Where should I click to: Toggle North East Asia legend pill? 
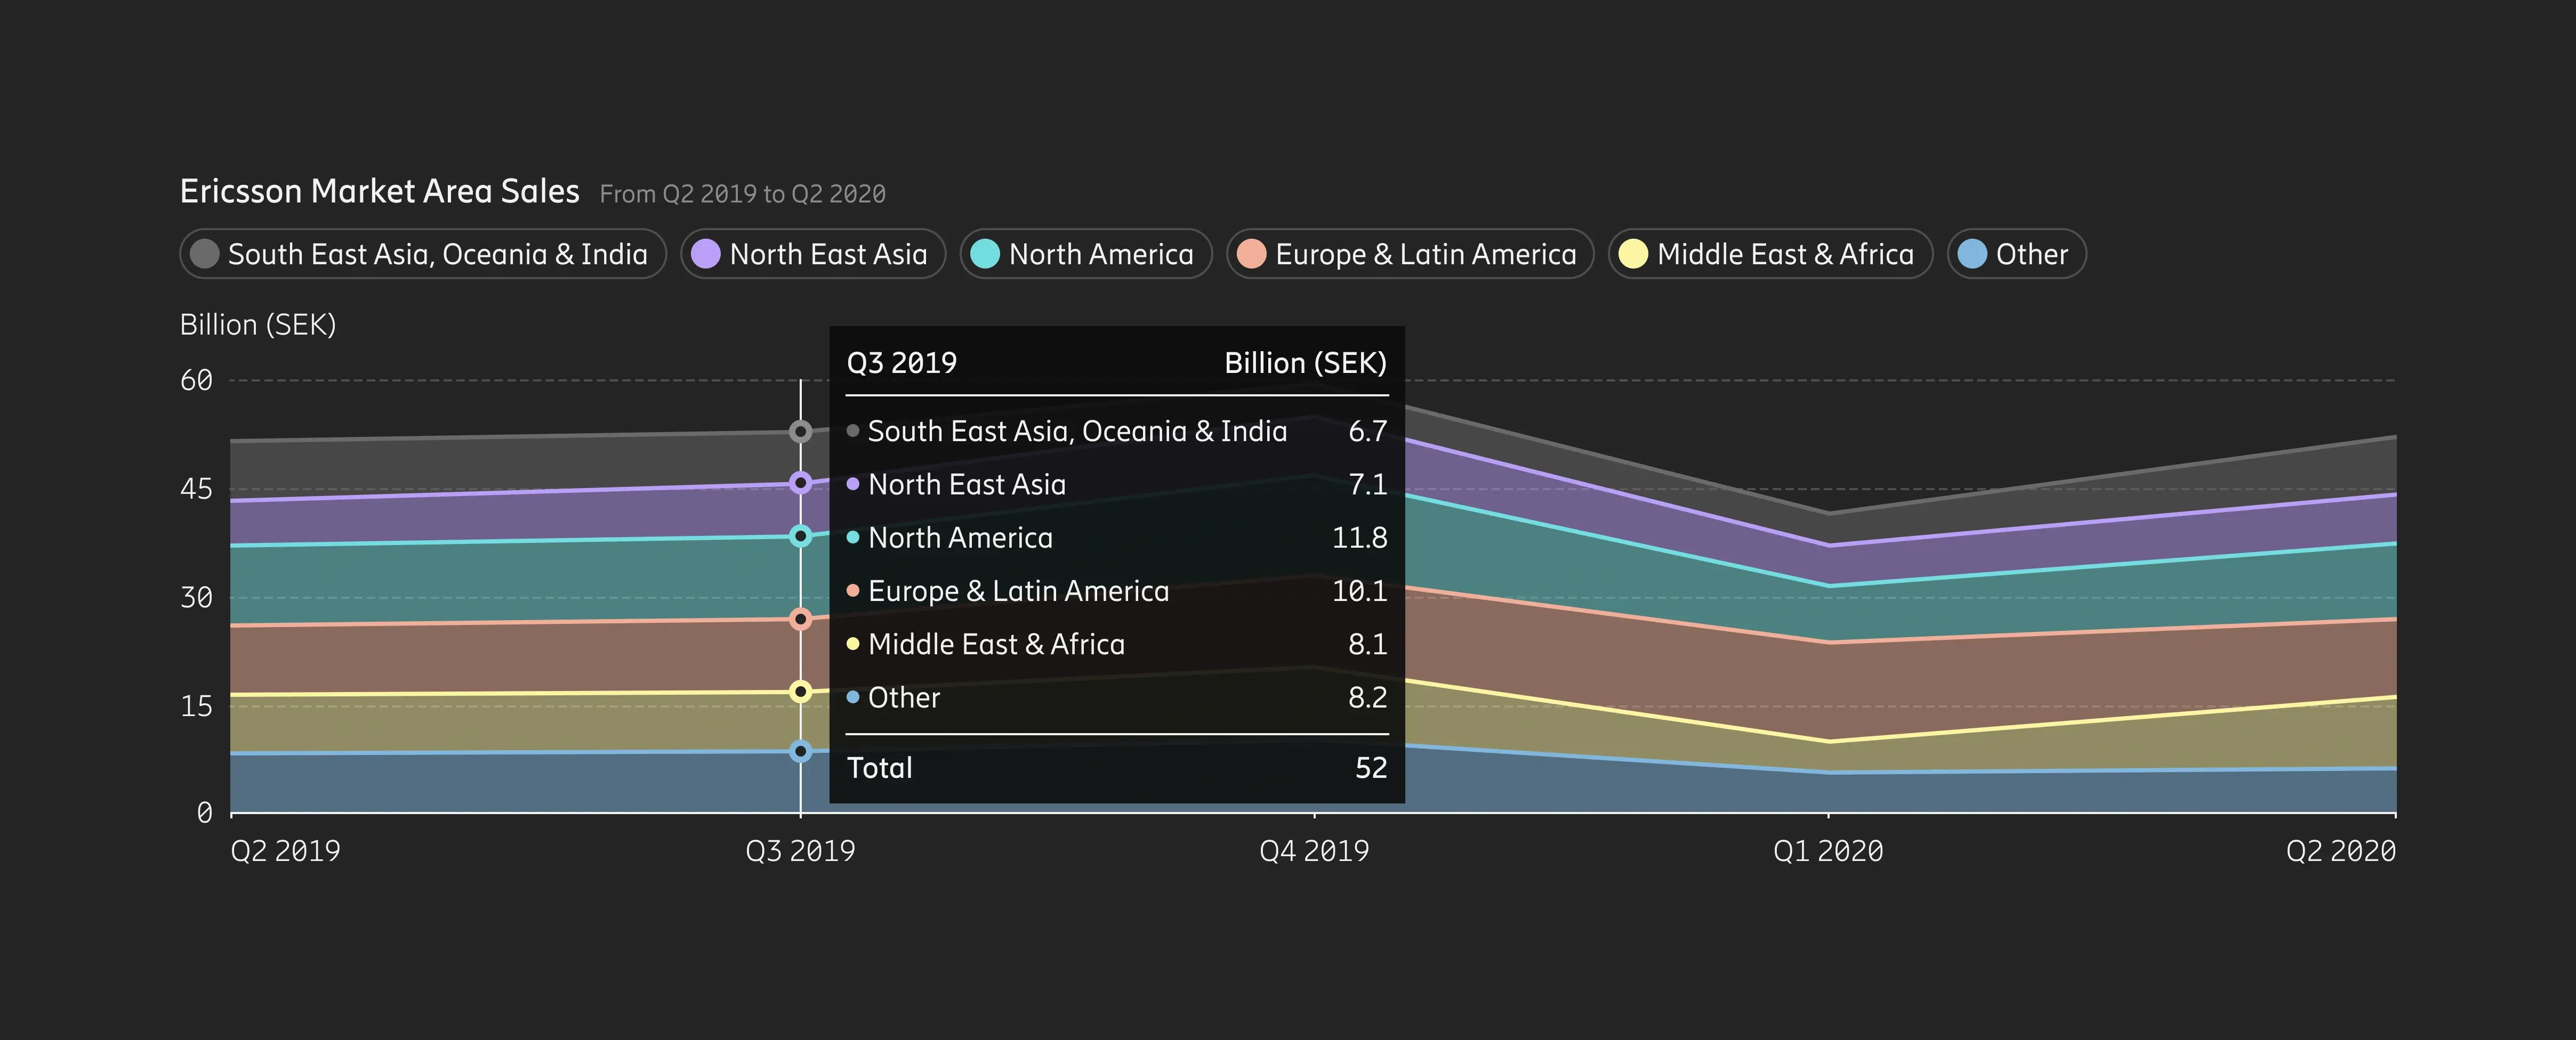(813, 254)
